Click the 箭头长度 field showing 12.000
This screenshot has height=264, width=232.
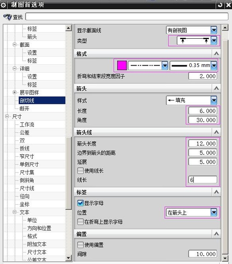(x=203, y=143)
